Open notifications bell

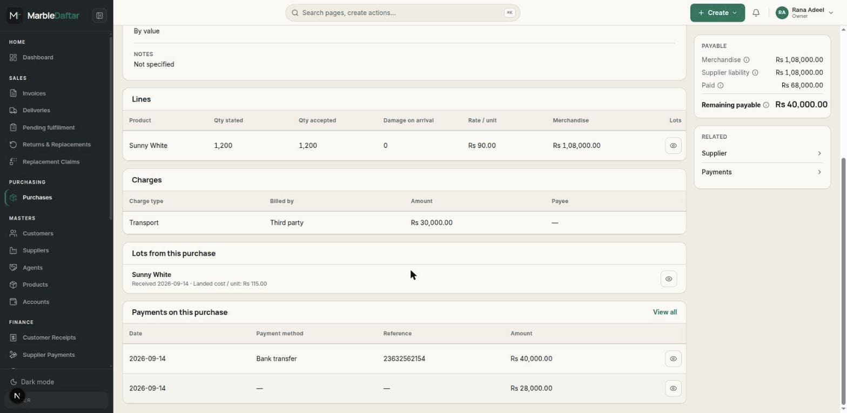[756, 13]
